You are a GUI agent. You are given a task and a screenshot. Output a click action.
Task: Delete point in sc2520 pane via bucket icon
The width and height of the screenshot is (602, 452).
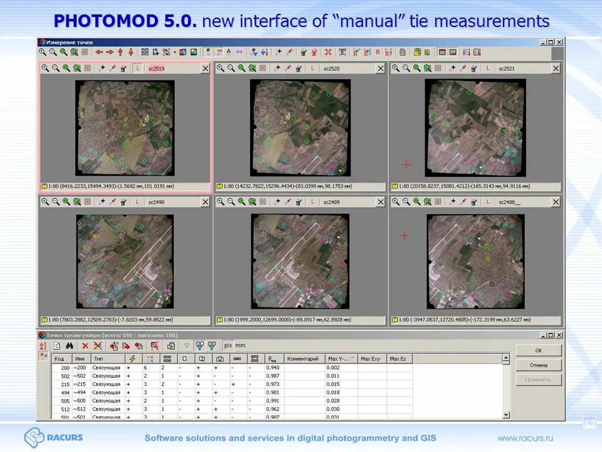point(299,68)
